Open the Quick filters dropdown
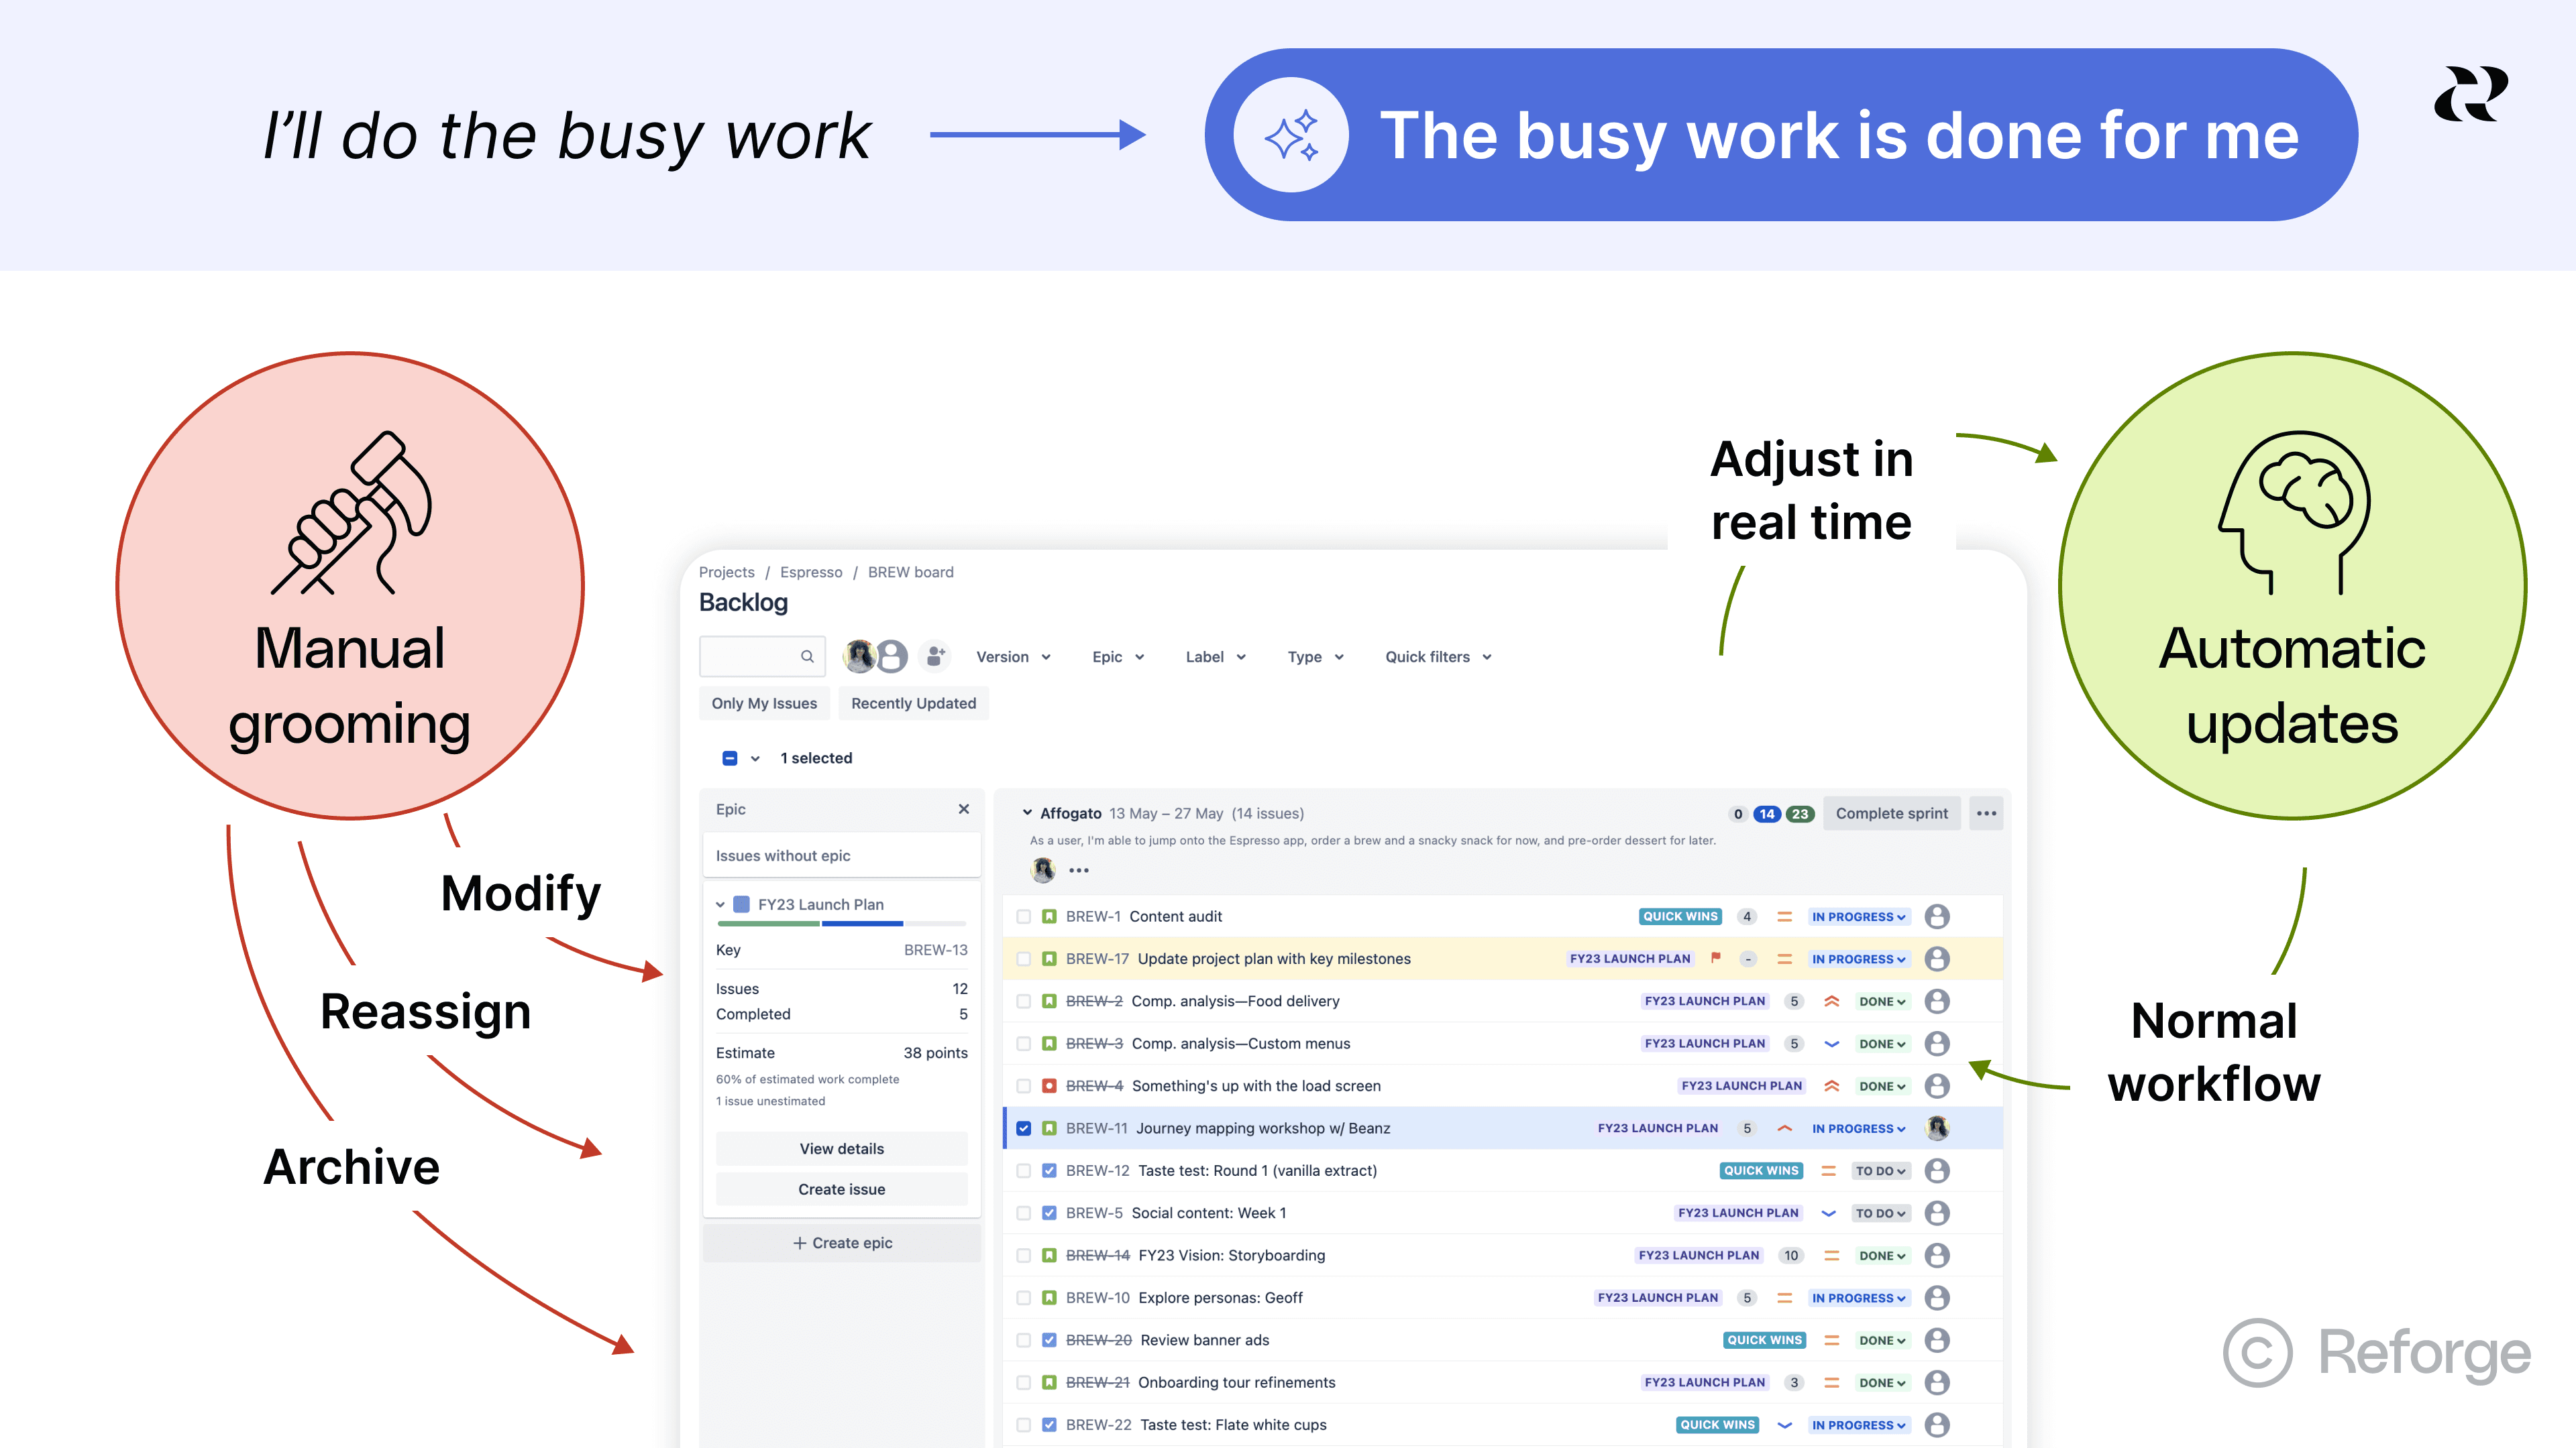 click(x=1438, y=656)
